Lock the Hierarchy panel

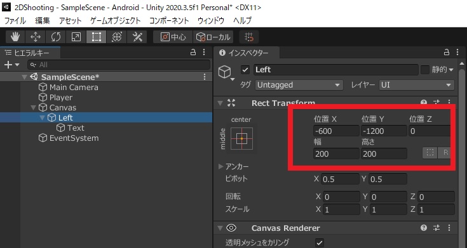click(x=193, y=53)
